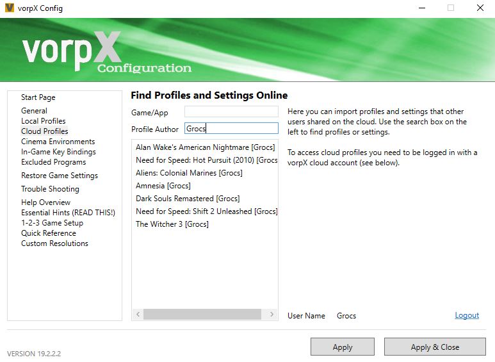Open the Start Page section
The image size is (495, 362).
point(38,97)
